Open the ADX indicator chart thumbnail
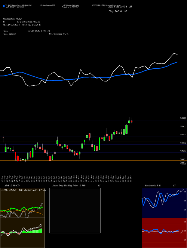 22,203
